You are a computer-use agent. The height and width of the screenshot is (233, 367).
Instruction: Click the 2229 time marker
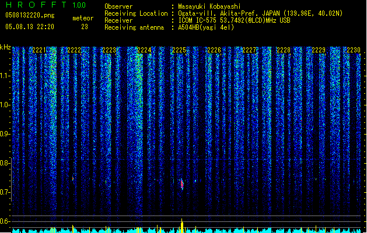(319, 50)
